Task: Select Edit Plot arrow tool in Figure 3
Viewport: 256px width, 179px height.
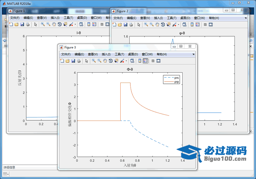Action: tap(87, 61)
